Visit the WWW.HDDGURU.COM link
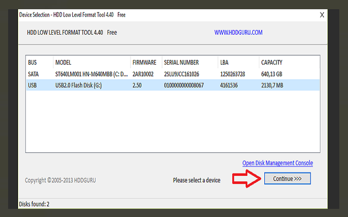 tap(239, 33)
